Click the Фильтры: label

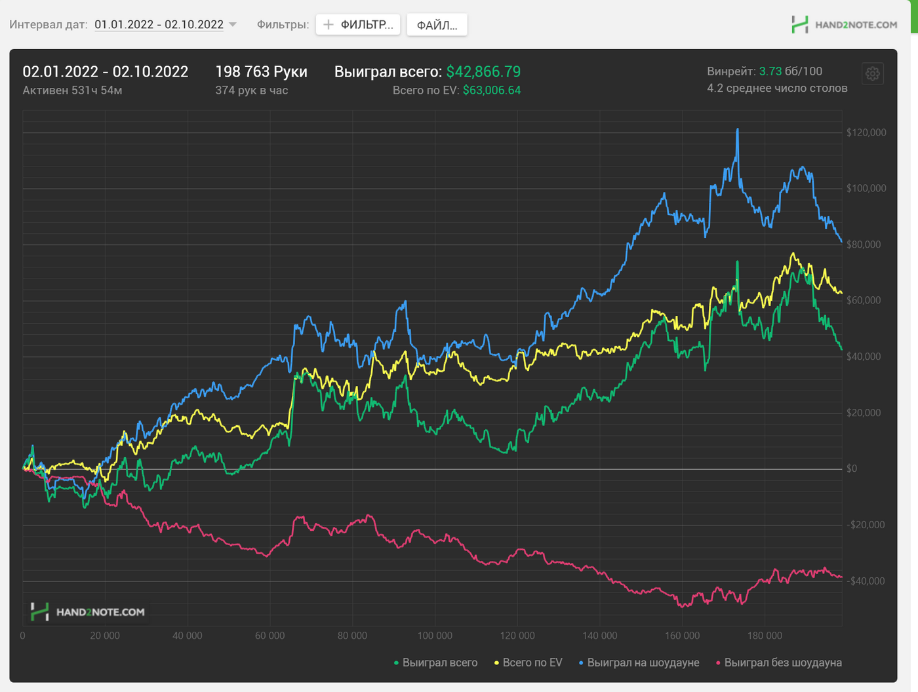coord(283,25)
